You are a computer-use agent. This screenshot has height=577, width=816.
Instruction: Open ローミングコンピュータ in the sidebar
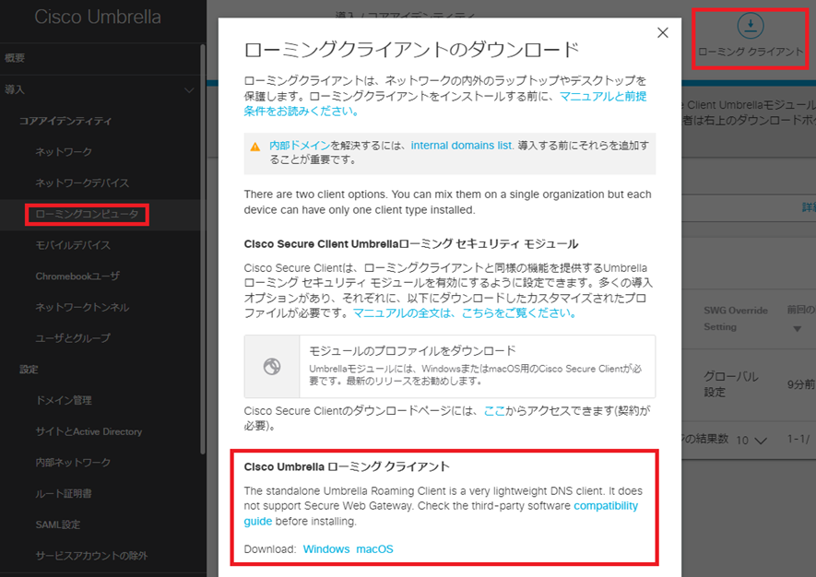87,215
